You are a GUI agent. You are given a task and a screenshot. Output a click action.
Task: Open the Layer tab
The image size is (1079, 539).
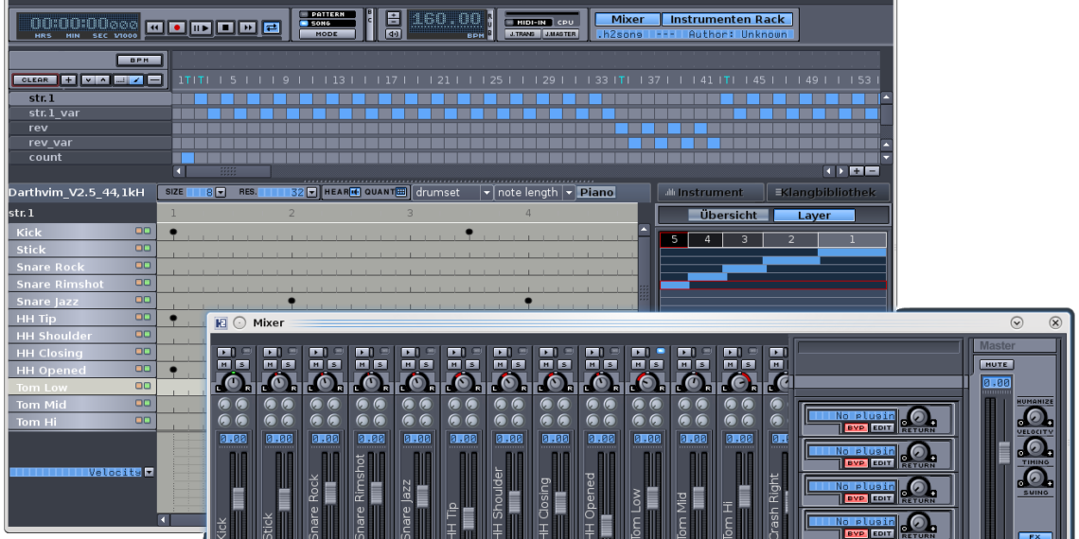(813, 216)
